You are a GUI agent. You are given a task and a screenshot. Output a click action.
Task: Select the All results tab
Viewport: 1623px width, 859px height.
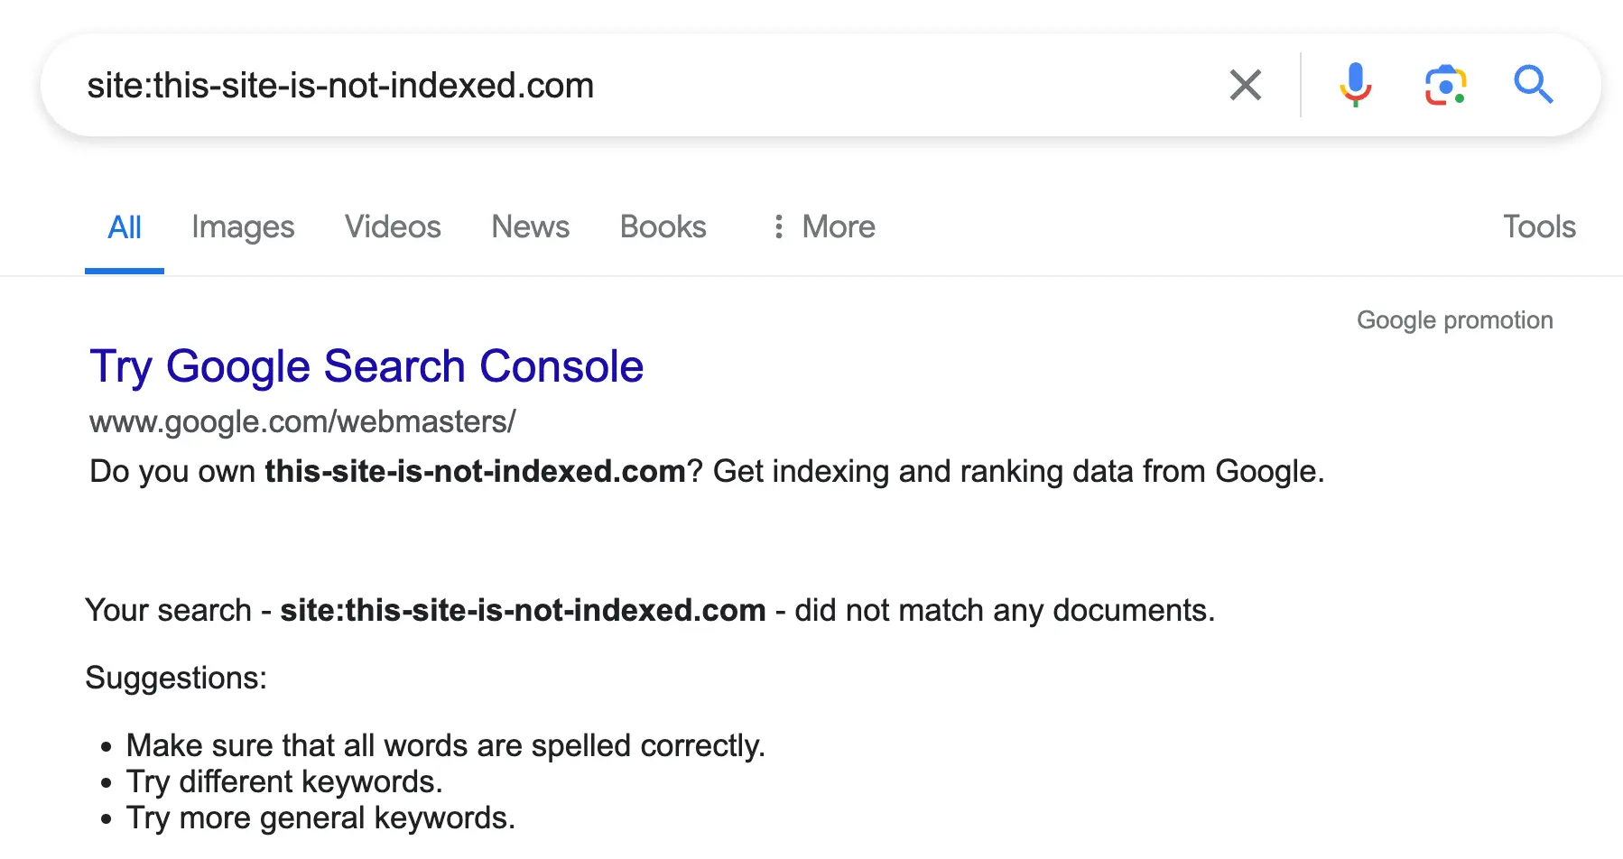coord(125,227)
